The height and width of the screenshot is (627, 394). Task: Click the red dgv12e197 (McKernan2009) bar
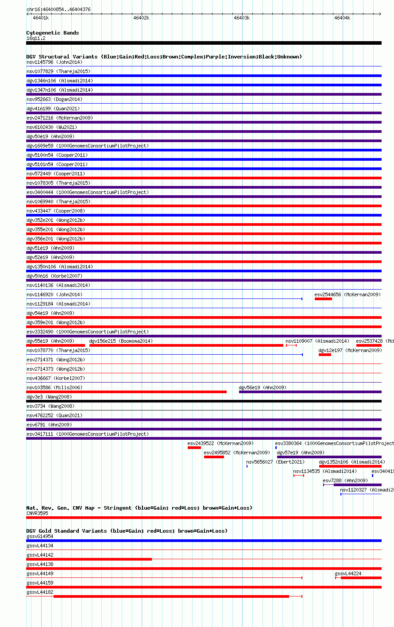[325, 355]
